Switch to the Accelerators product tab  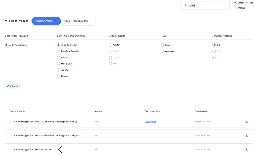[x=44, y=21]
